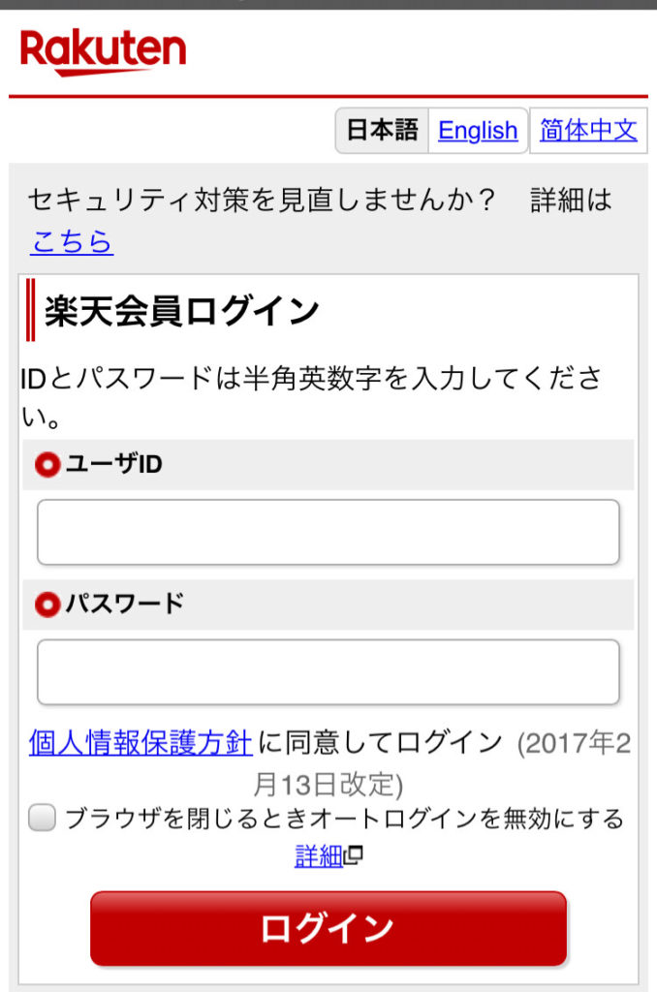Click the ユーザID field label

(114, 464)
